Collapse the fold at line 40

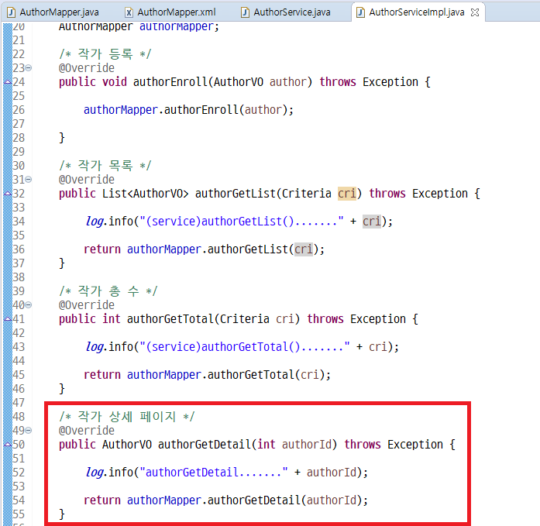click(x=29, y=305)
